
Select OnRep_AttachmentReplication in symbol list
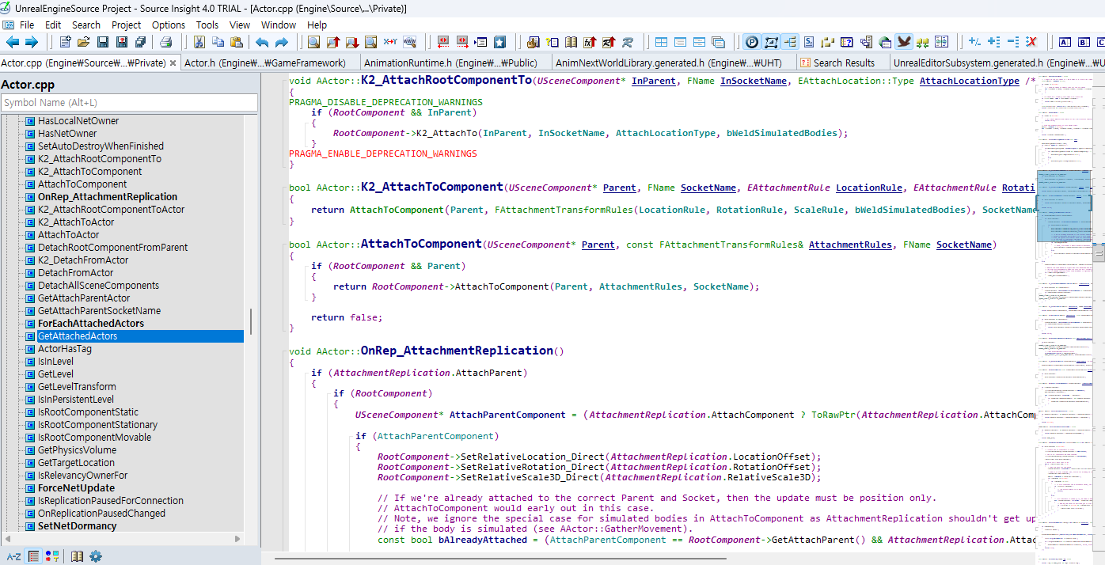[108, 197]
